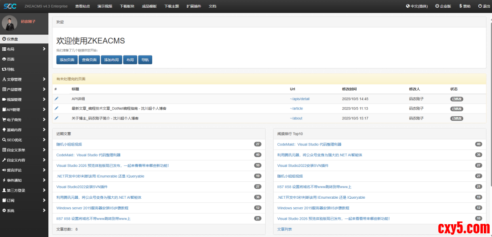Open 查看站点 in the top menu
This screenshot has height=237, width=492.
[82, 6]
